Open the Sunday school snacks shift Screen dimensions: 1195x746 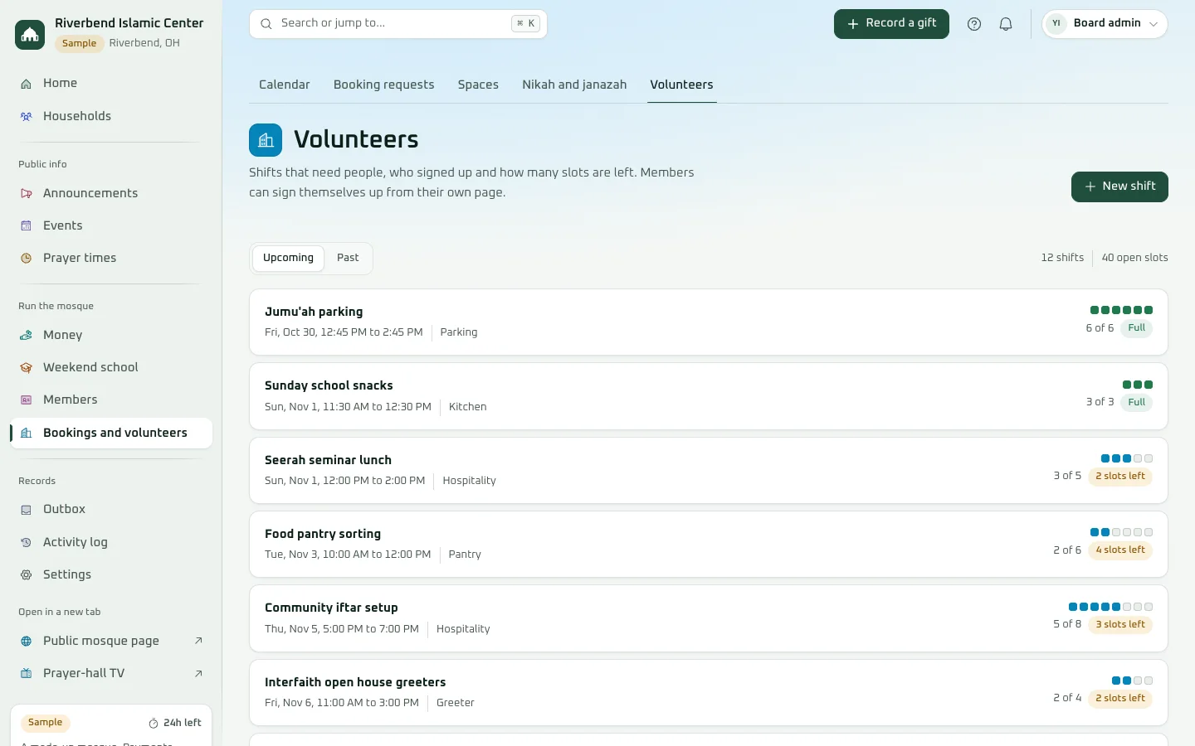[x=709, y=396]
